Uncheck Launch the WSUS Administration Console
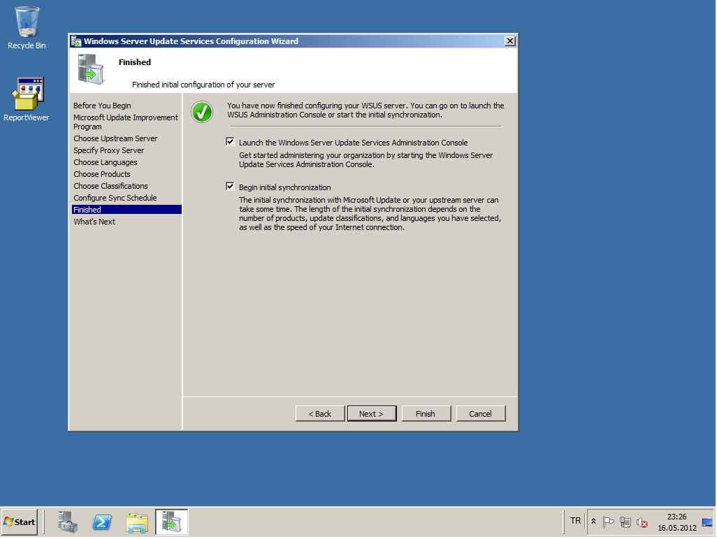Screen dimensions: 717x539 [230, 142]
